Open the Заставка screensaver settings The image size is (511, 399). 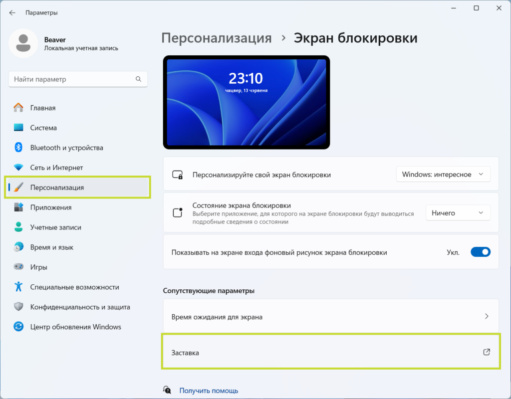coord(331,352)
